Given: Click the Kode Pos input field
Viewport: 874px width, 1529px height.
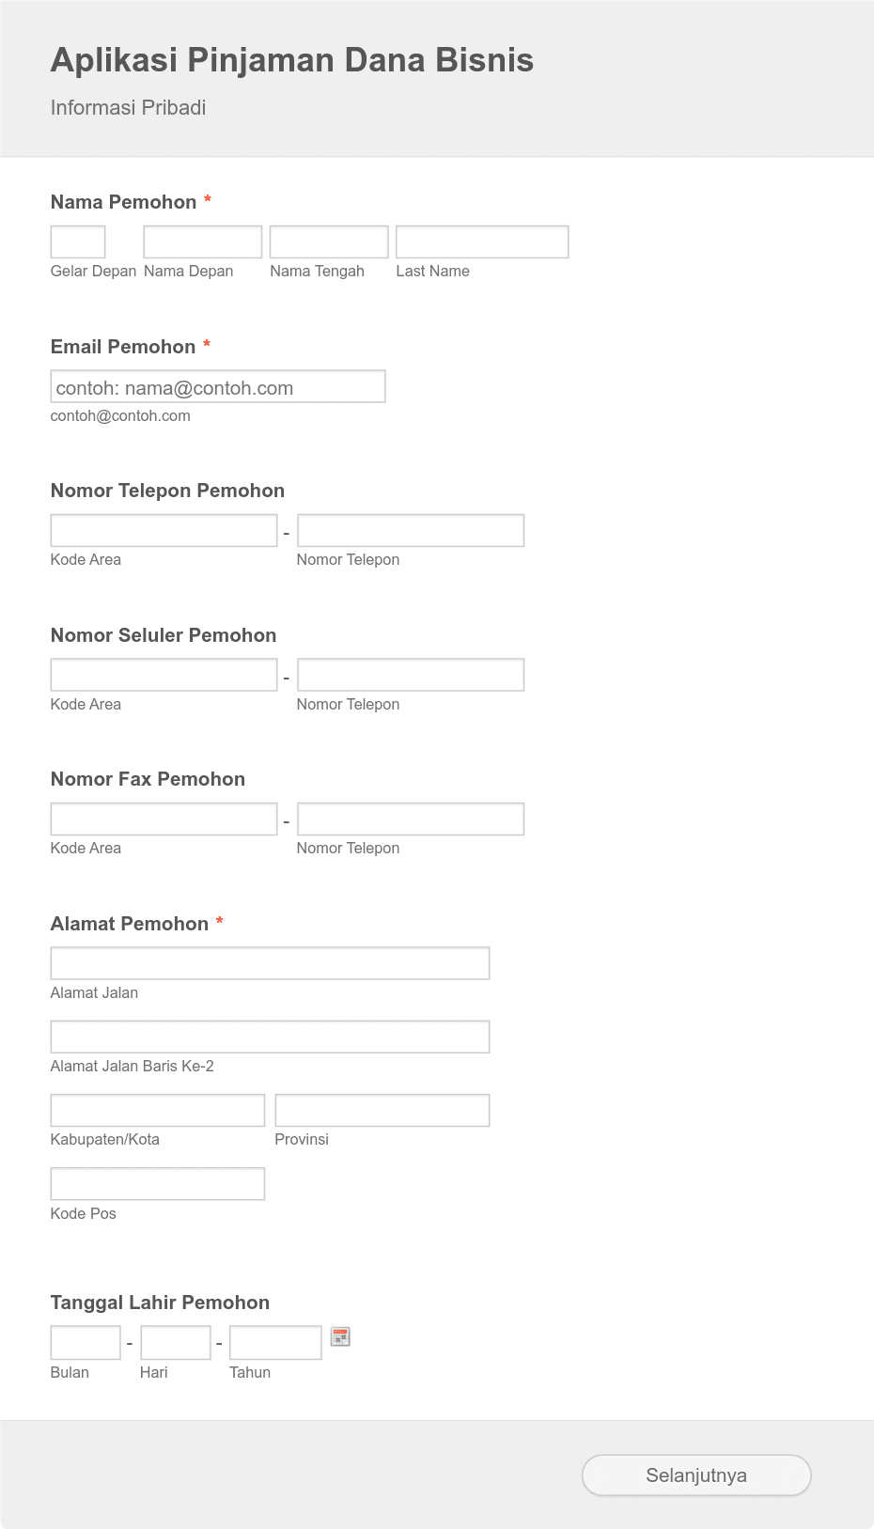Looking at the screenshot, I should [x=157, y=1183].
